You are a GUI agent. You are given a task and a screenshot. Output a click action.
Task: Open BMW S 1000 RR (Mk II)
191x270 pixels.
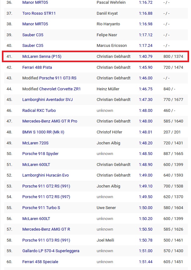point(43,132)
